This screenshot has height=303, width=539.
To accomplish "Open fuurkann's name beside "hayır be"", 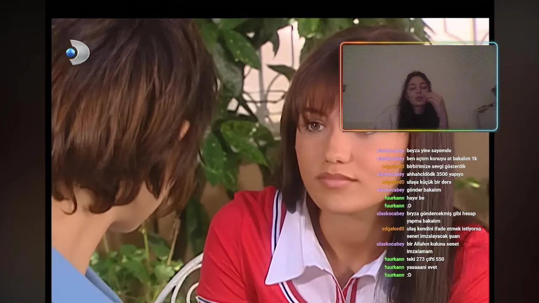I will coord(394,198).
